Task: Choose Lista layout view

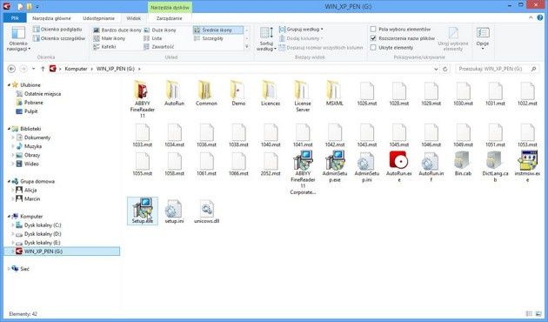Action: pyautogui.click(x=153, y=38)
